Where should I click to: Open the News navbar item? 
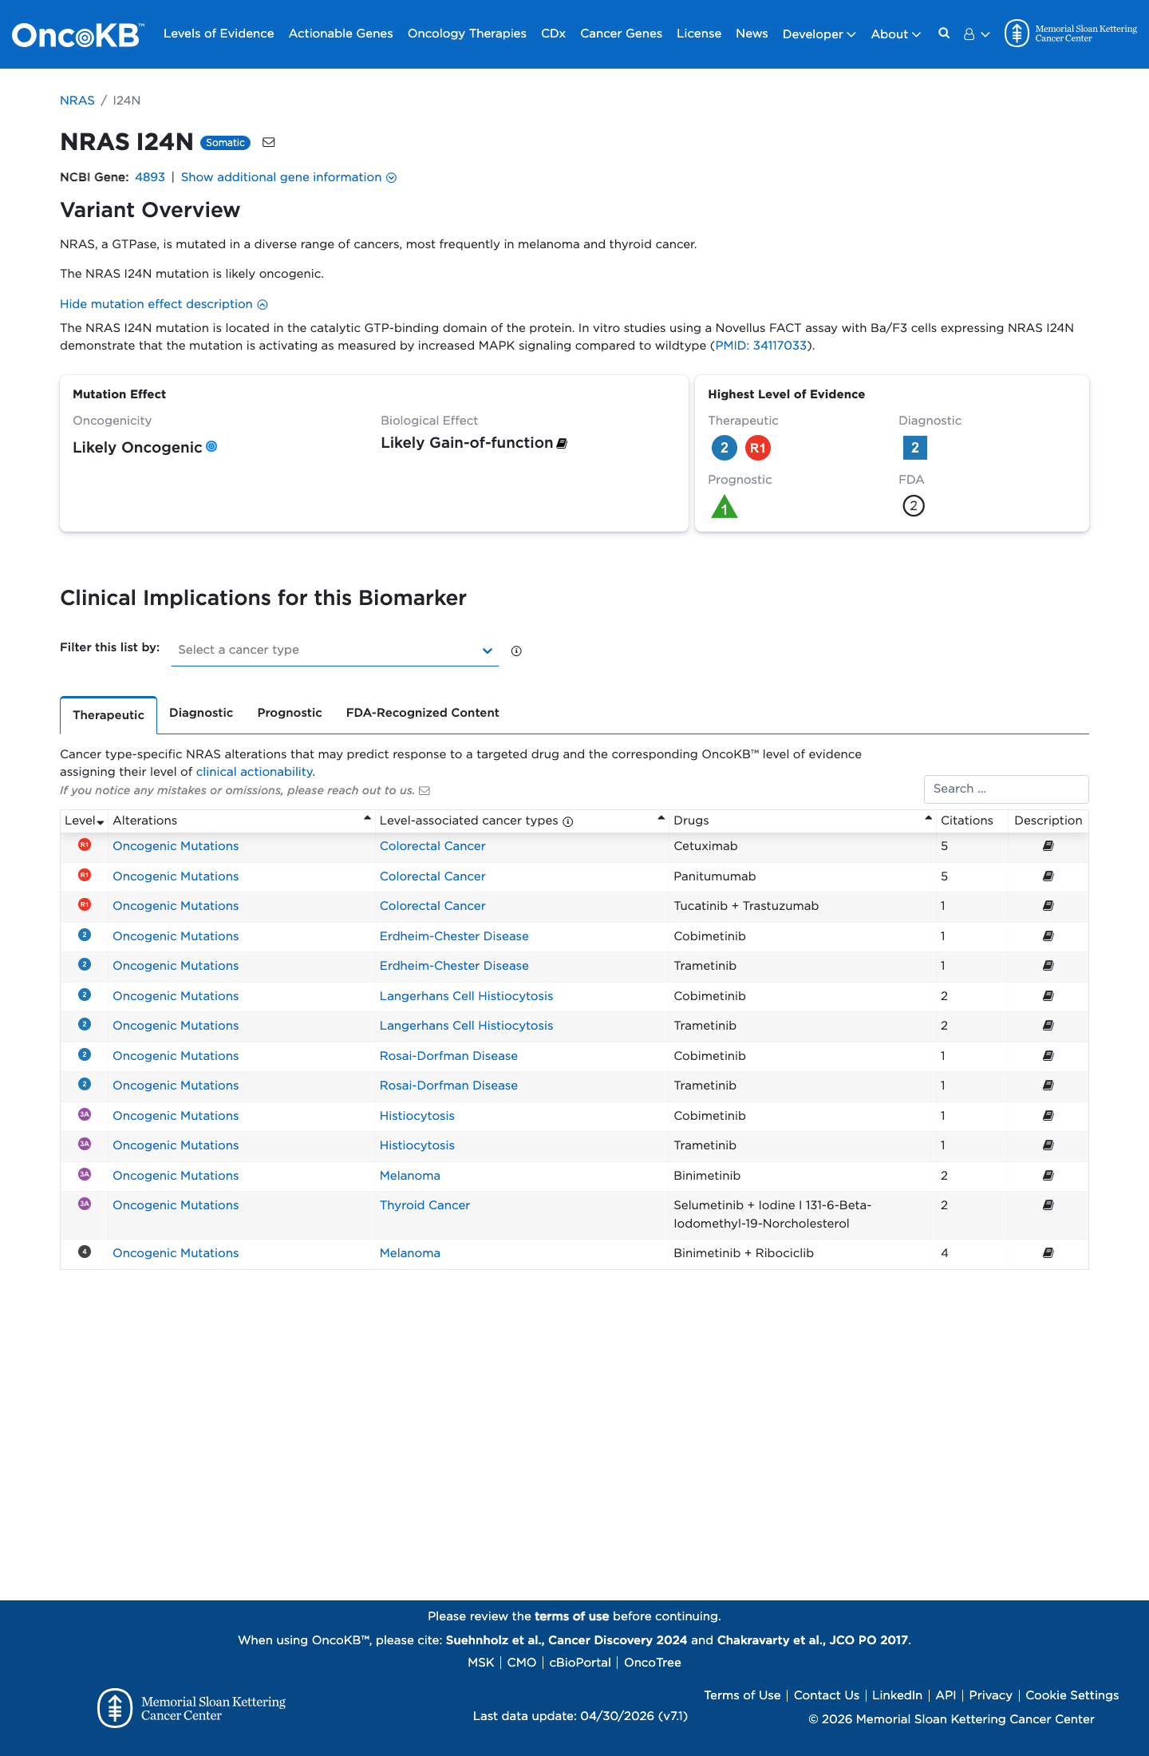[752, 34]
